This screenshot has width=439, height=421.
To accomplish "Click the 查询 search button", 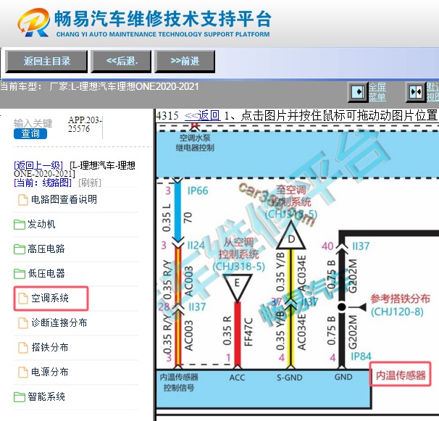I will pos(30,133).
